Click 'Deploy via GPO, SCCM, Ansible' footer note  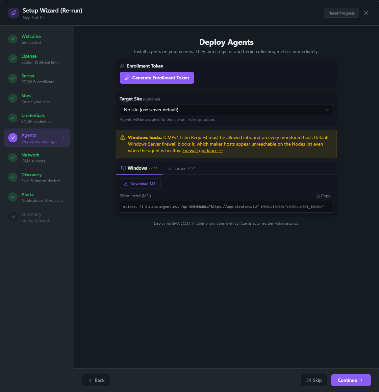click(x=226, y=223)
